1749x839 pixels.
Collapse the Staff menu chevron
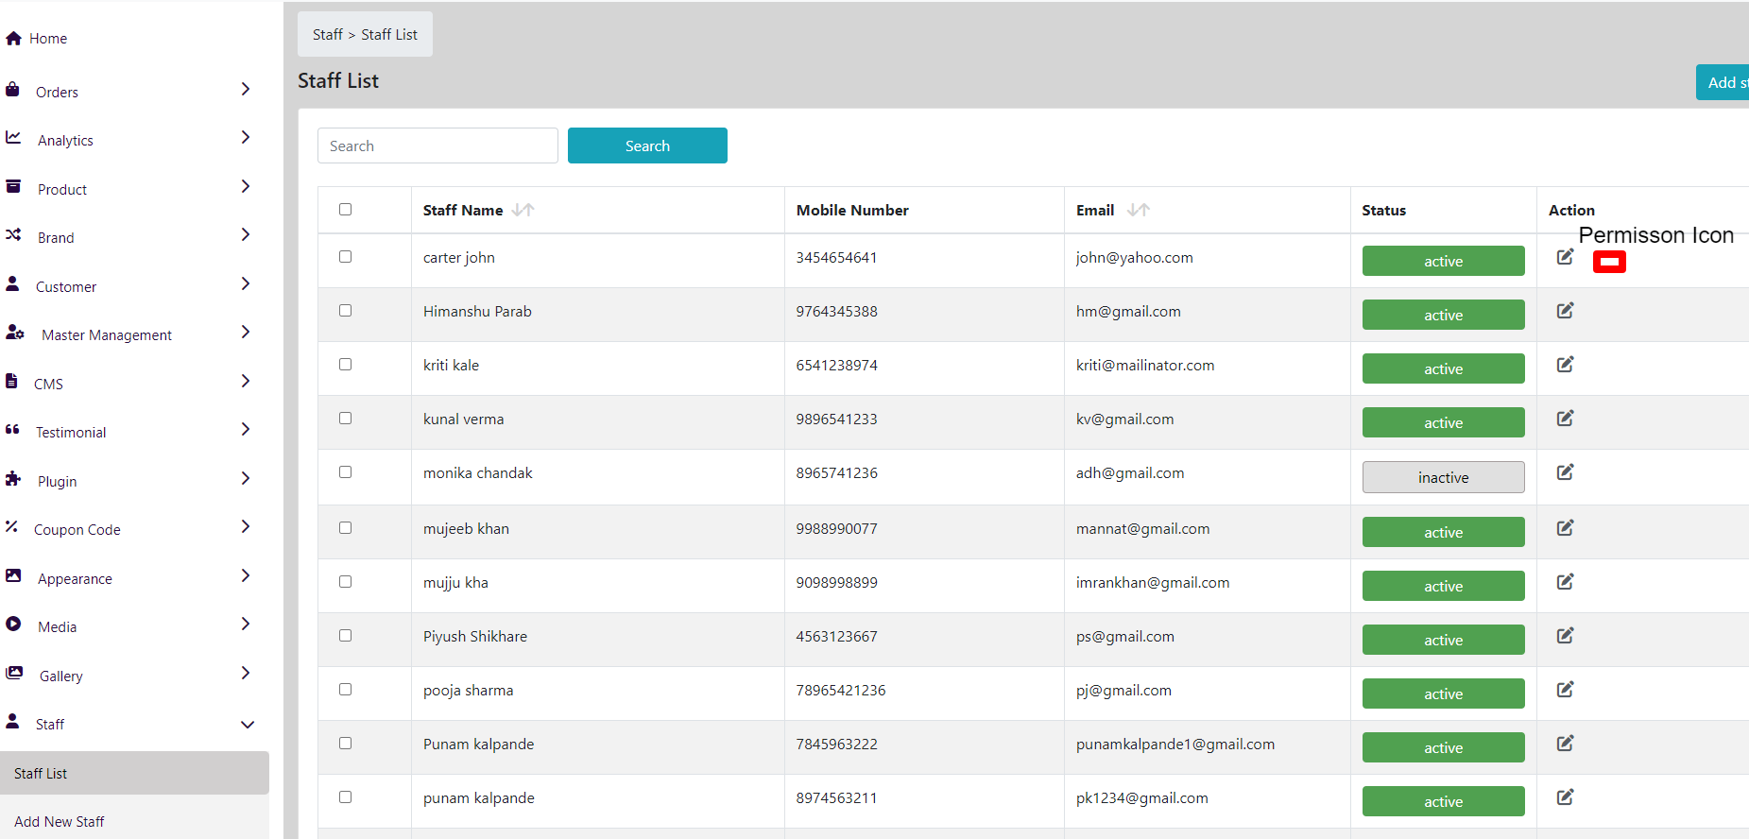click(x=248, y=725)
